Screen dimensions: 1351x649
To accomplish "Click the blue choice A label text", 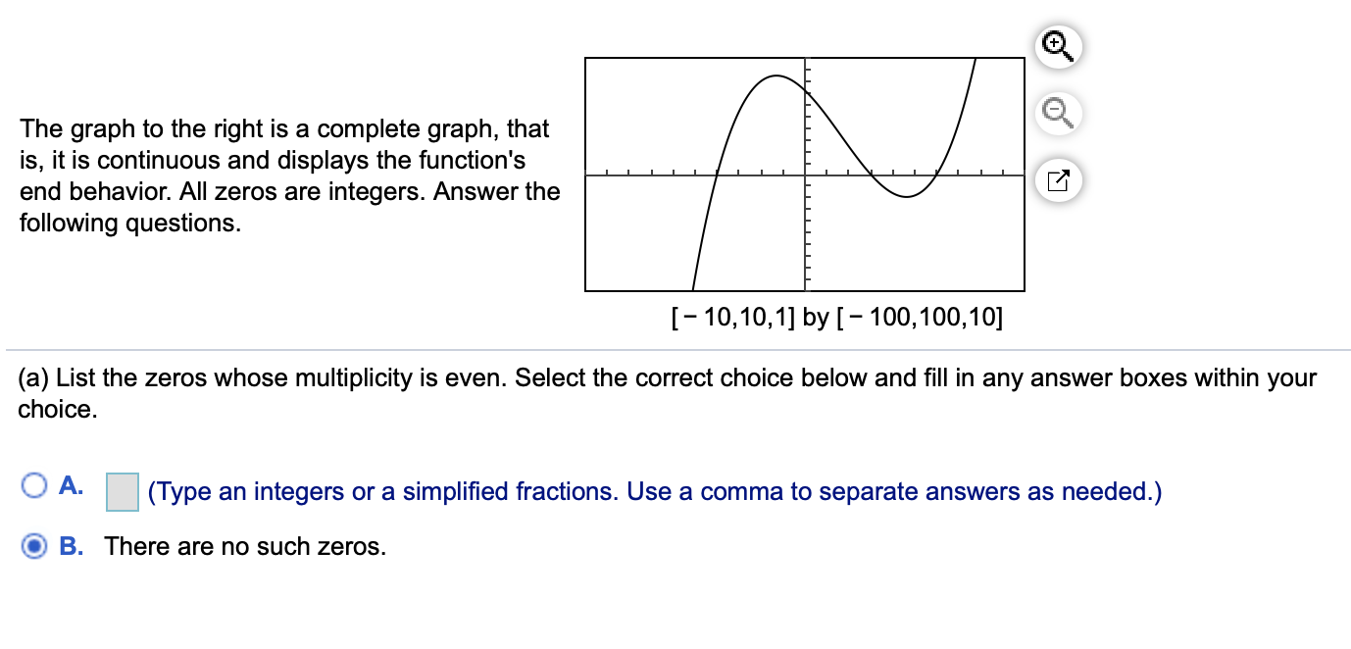I will click(71, 483).
